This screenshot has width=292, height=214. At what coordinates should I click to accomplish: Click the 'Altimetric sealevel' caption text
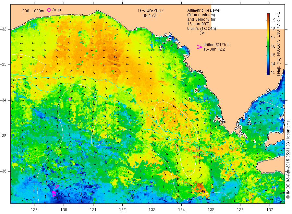pos(203,10)
